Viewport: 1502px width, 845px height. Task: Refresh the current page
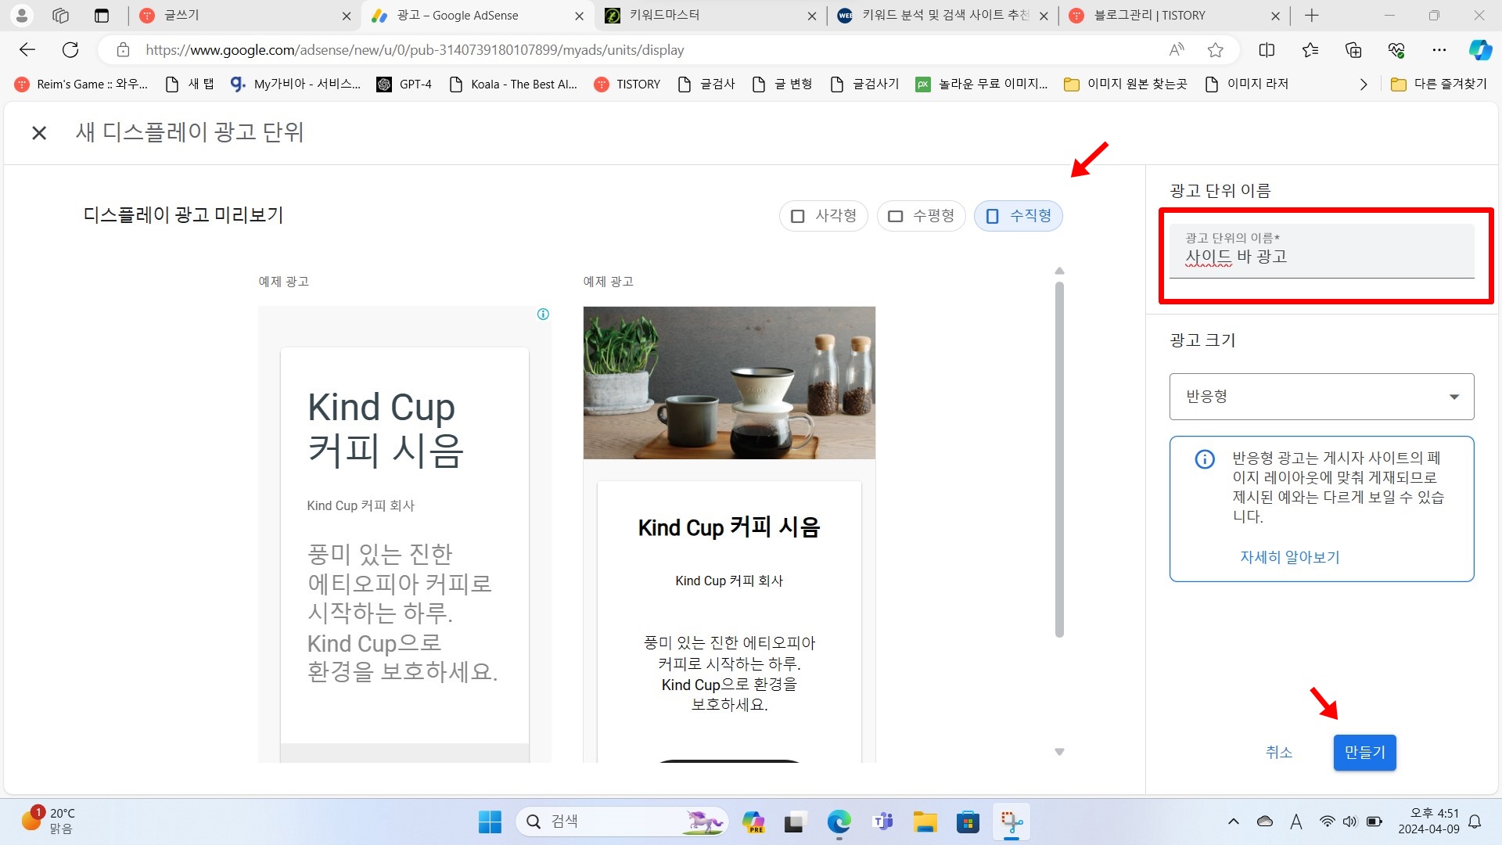click(70, 50)
